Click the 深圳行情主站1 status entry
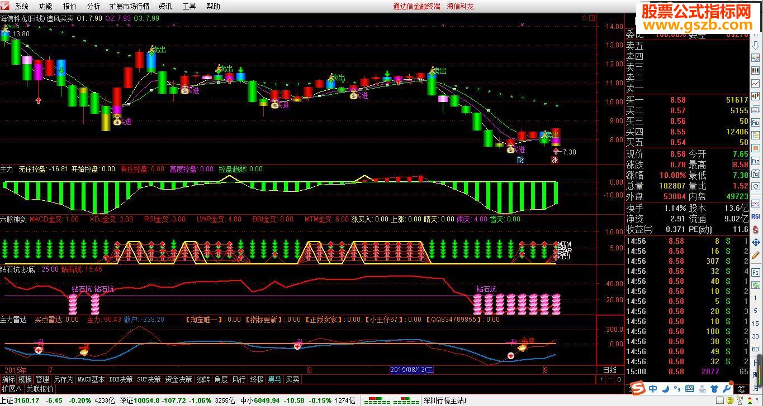This screenshot has height=406, width=763. click(x=444, y=400)
